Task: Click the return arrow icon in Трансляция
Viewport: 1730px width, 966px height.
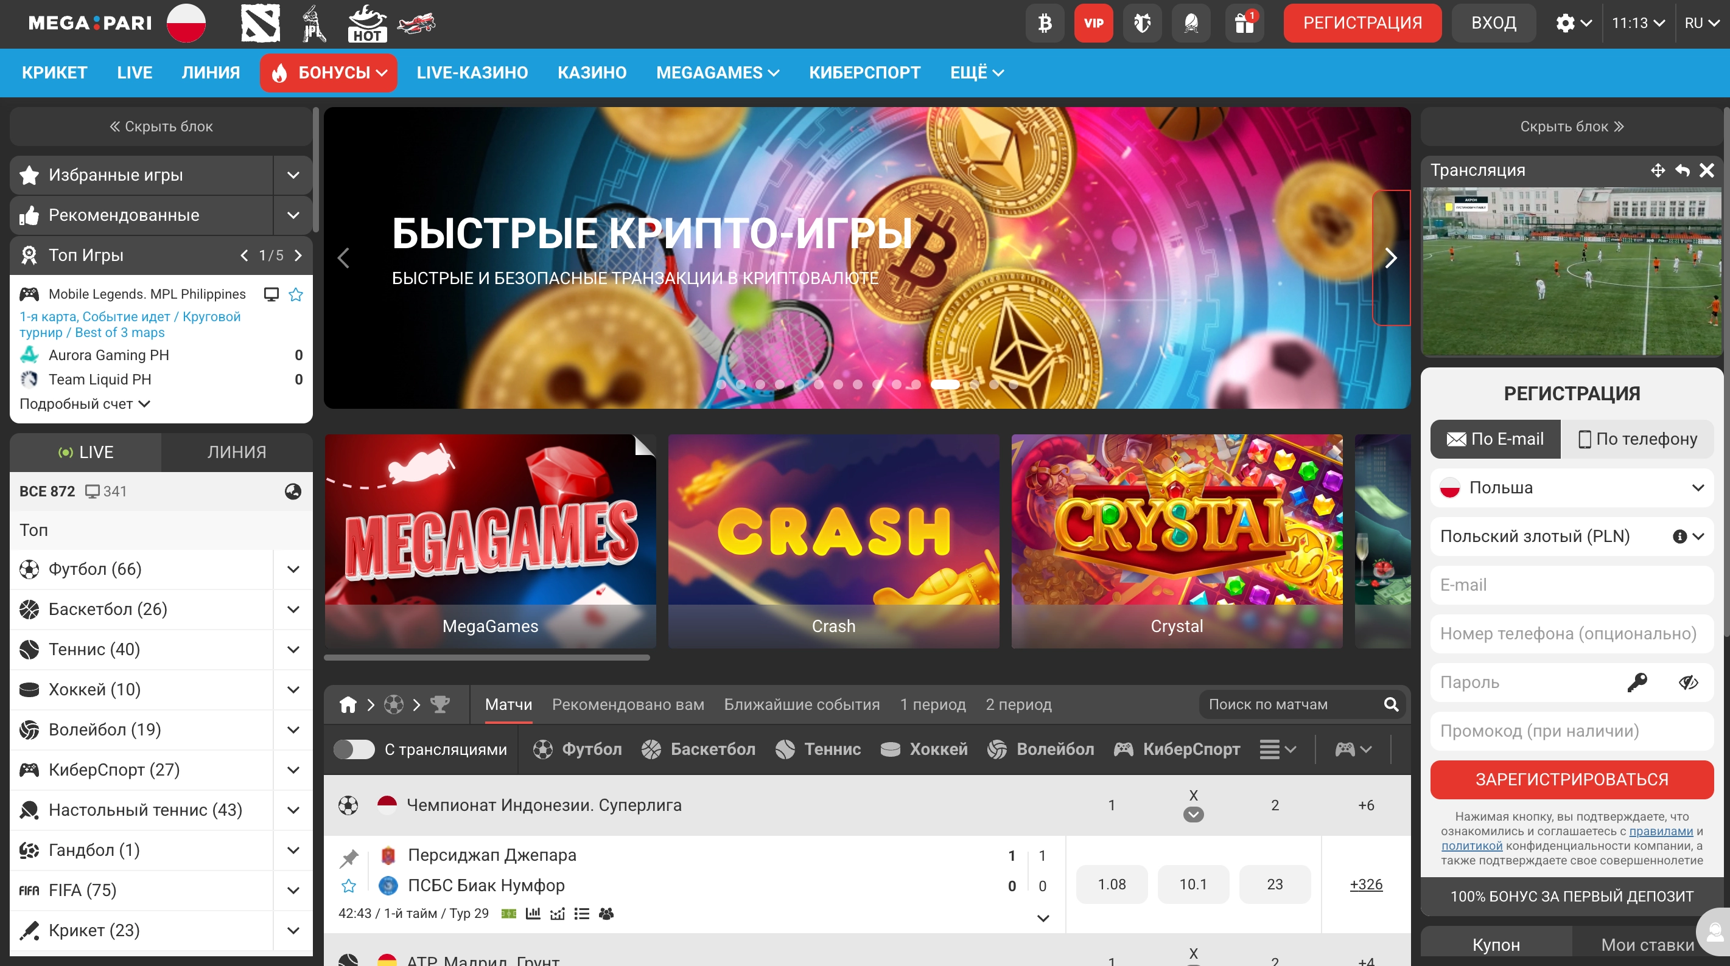Action: 1683,170
